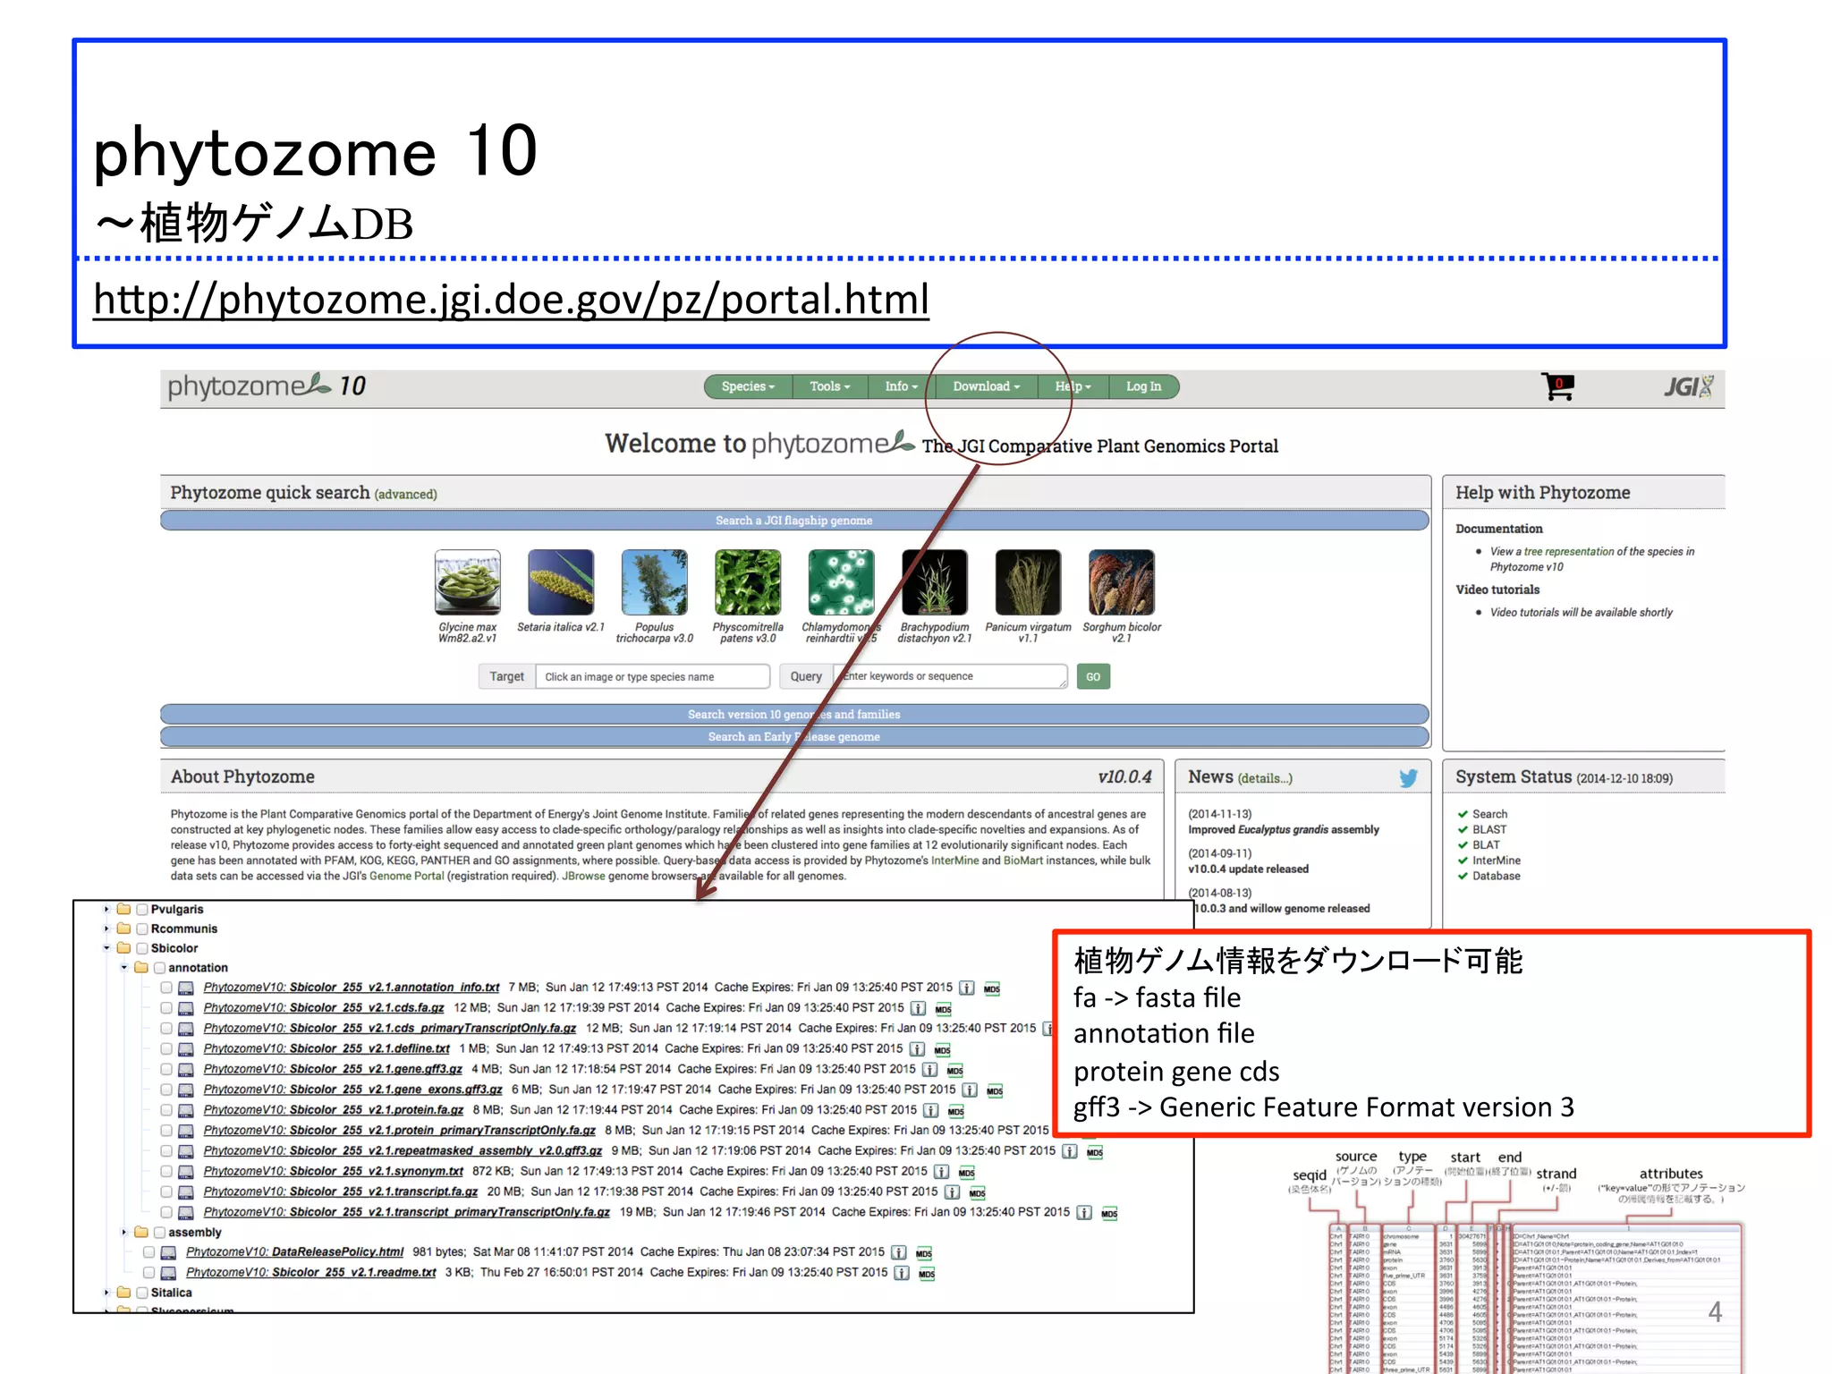Image resolution: width=1832 pixels, height=1374 pixels.
Task: Click MD5 icon for cds.fa.gz file
Action: [x=944, y=1009]
